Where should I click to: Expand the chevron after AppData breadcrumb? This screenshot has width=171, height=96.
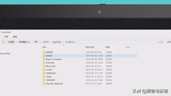(63, 42)
